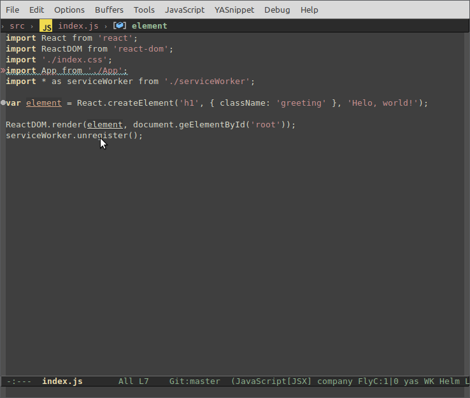Open the Debug menu
The height and width of the screenshot is (398, 470).
coord(277,10)
